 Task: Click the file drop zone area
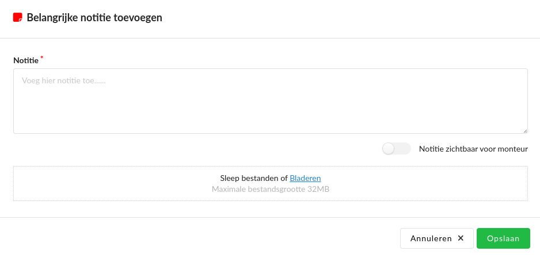coord(115,184)
